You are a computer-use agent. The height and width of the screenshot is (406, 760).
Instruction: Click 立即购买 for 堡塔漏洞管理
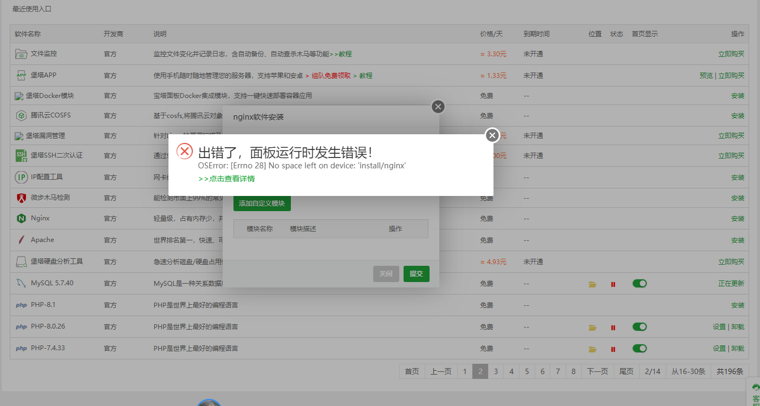731,136
